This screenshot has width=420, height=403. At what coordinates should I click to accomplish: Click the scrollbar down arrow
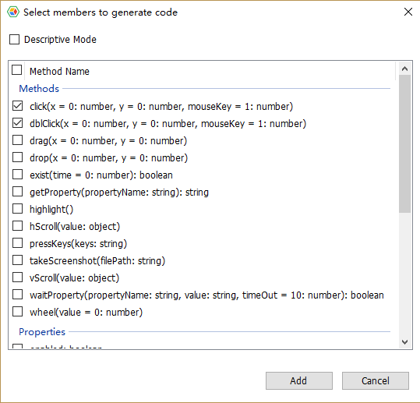[404, 342]
